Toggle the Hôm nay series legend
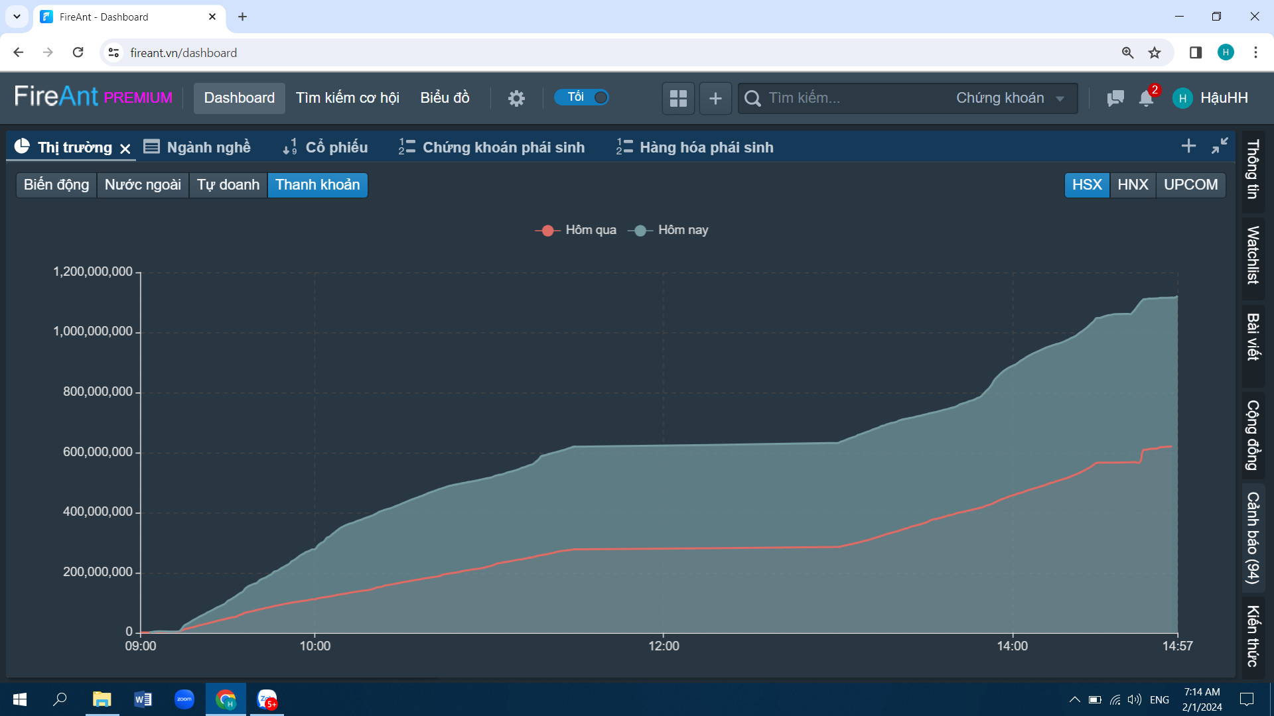Viewport: 1274px width, 716px height. 668,230
